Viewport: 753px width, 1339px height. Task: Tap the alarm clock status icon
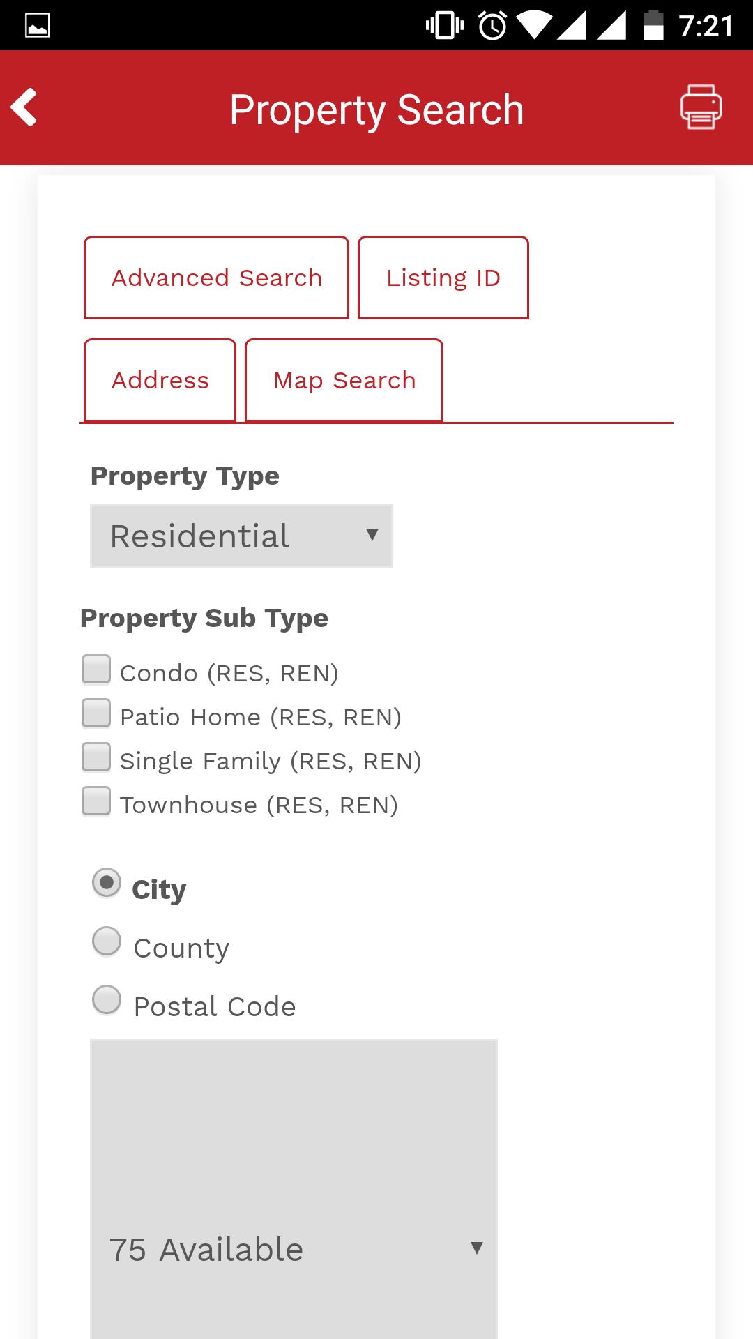pyautogui.click(x=492, y=27)
